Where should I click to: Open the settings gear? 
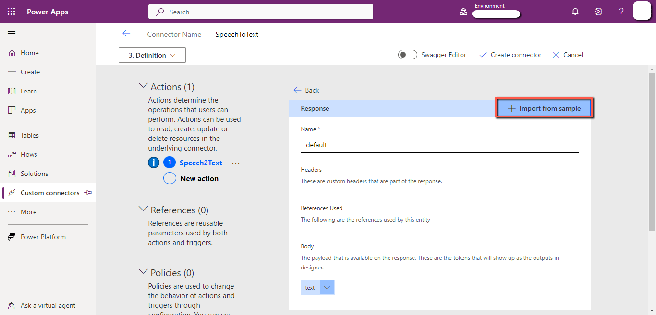tap(598, 12)
